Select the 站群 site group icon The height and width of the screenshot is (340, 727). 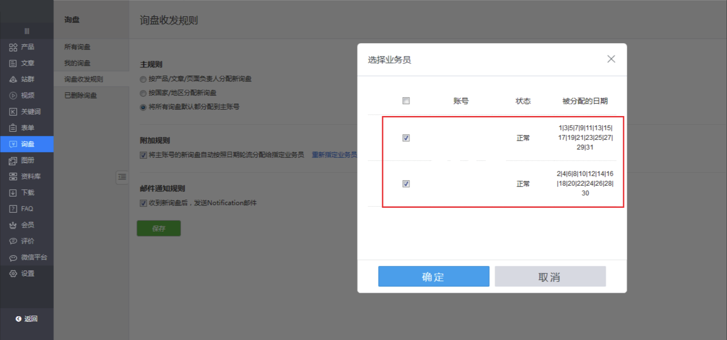pyautogui.click(x=13, y=80)
